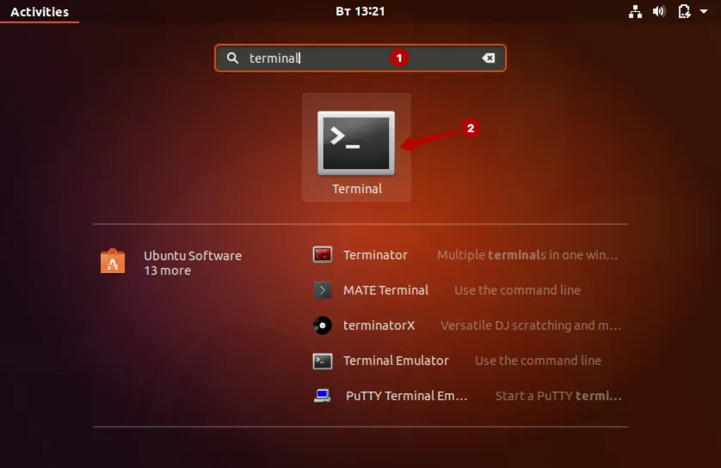721x468 pixels.
Task: Focus the search field containing terminal
Action: (360, 58)
